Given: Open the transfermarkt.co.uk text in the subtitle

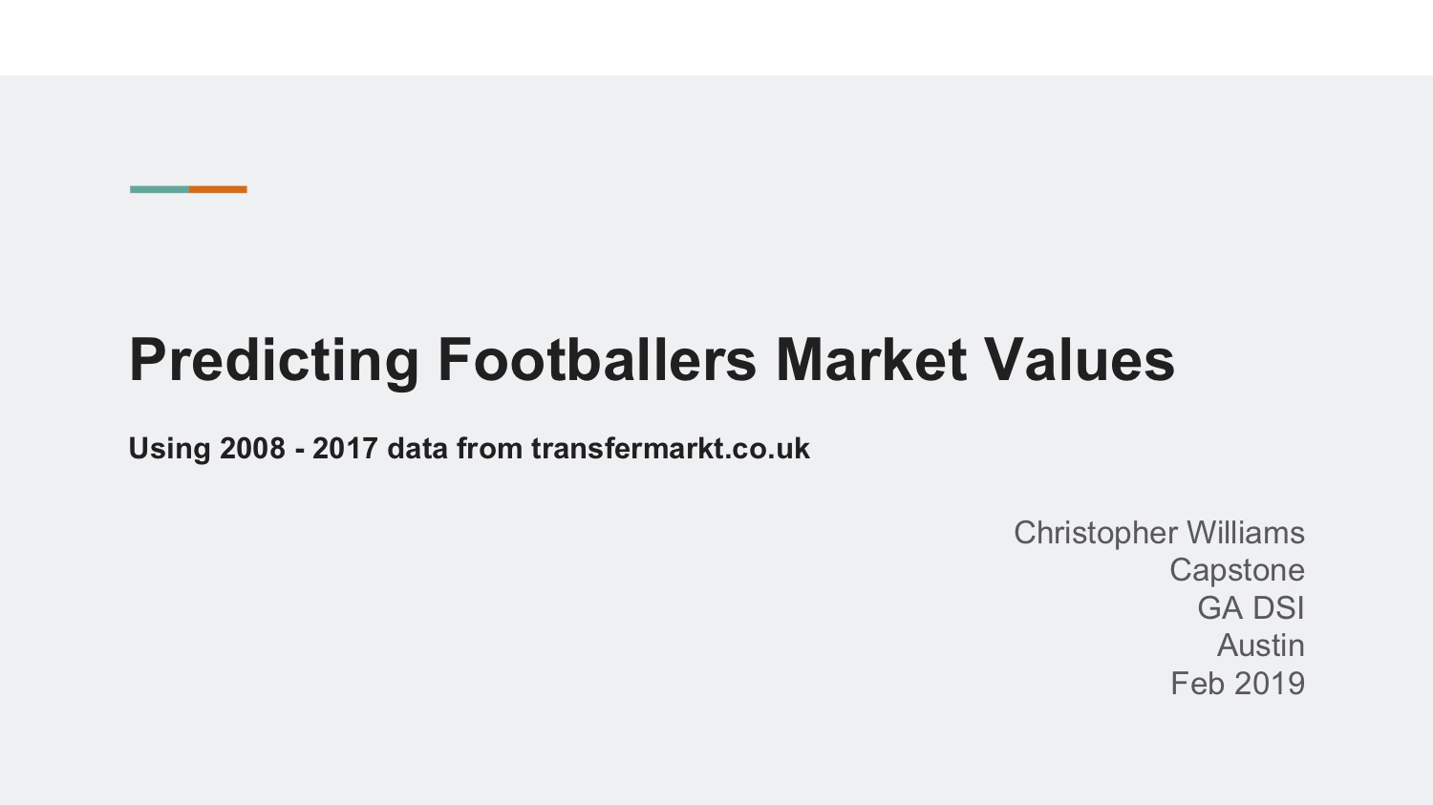Looking at the screenshot, I should coord(670,448).
